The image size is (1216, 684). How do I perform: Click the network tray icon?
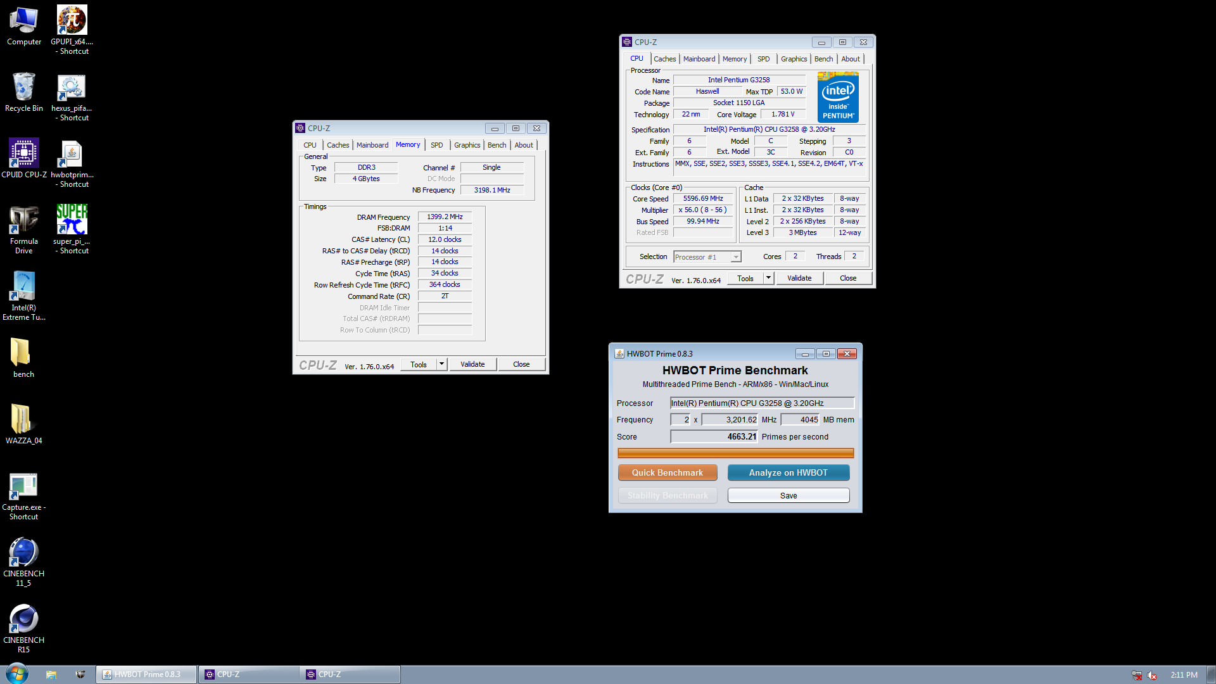tap(1137, 675)
